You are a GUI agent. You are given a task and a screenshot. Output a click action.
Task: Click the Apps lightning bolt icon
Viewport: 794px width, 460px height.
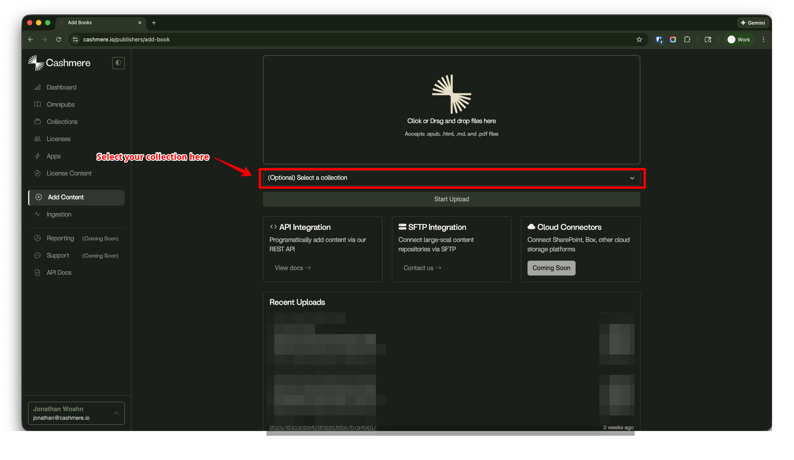38,156
